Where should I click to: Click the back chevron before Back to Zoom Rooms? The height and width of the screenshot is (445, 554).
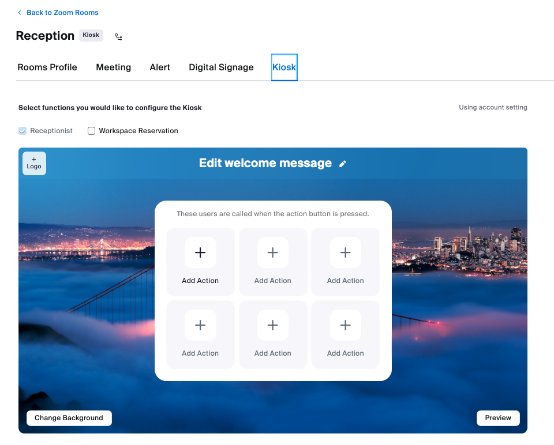(x=20, y=13)
